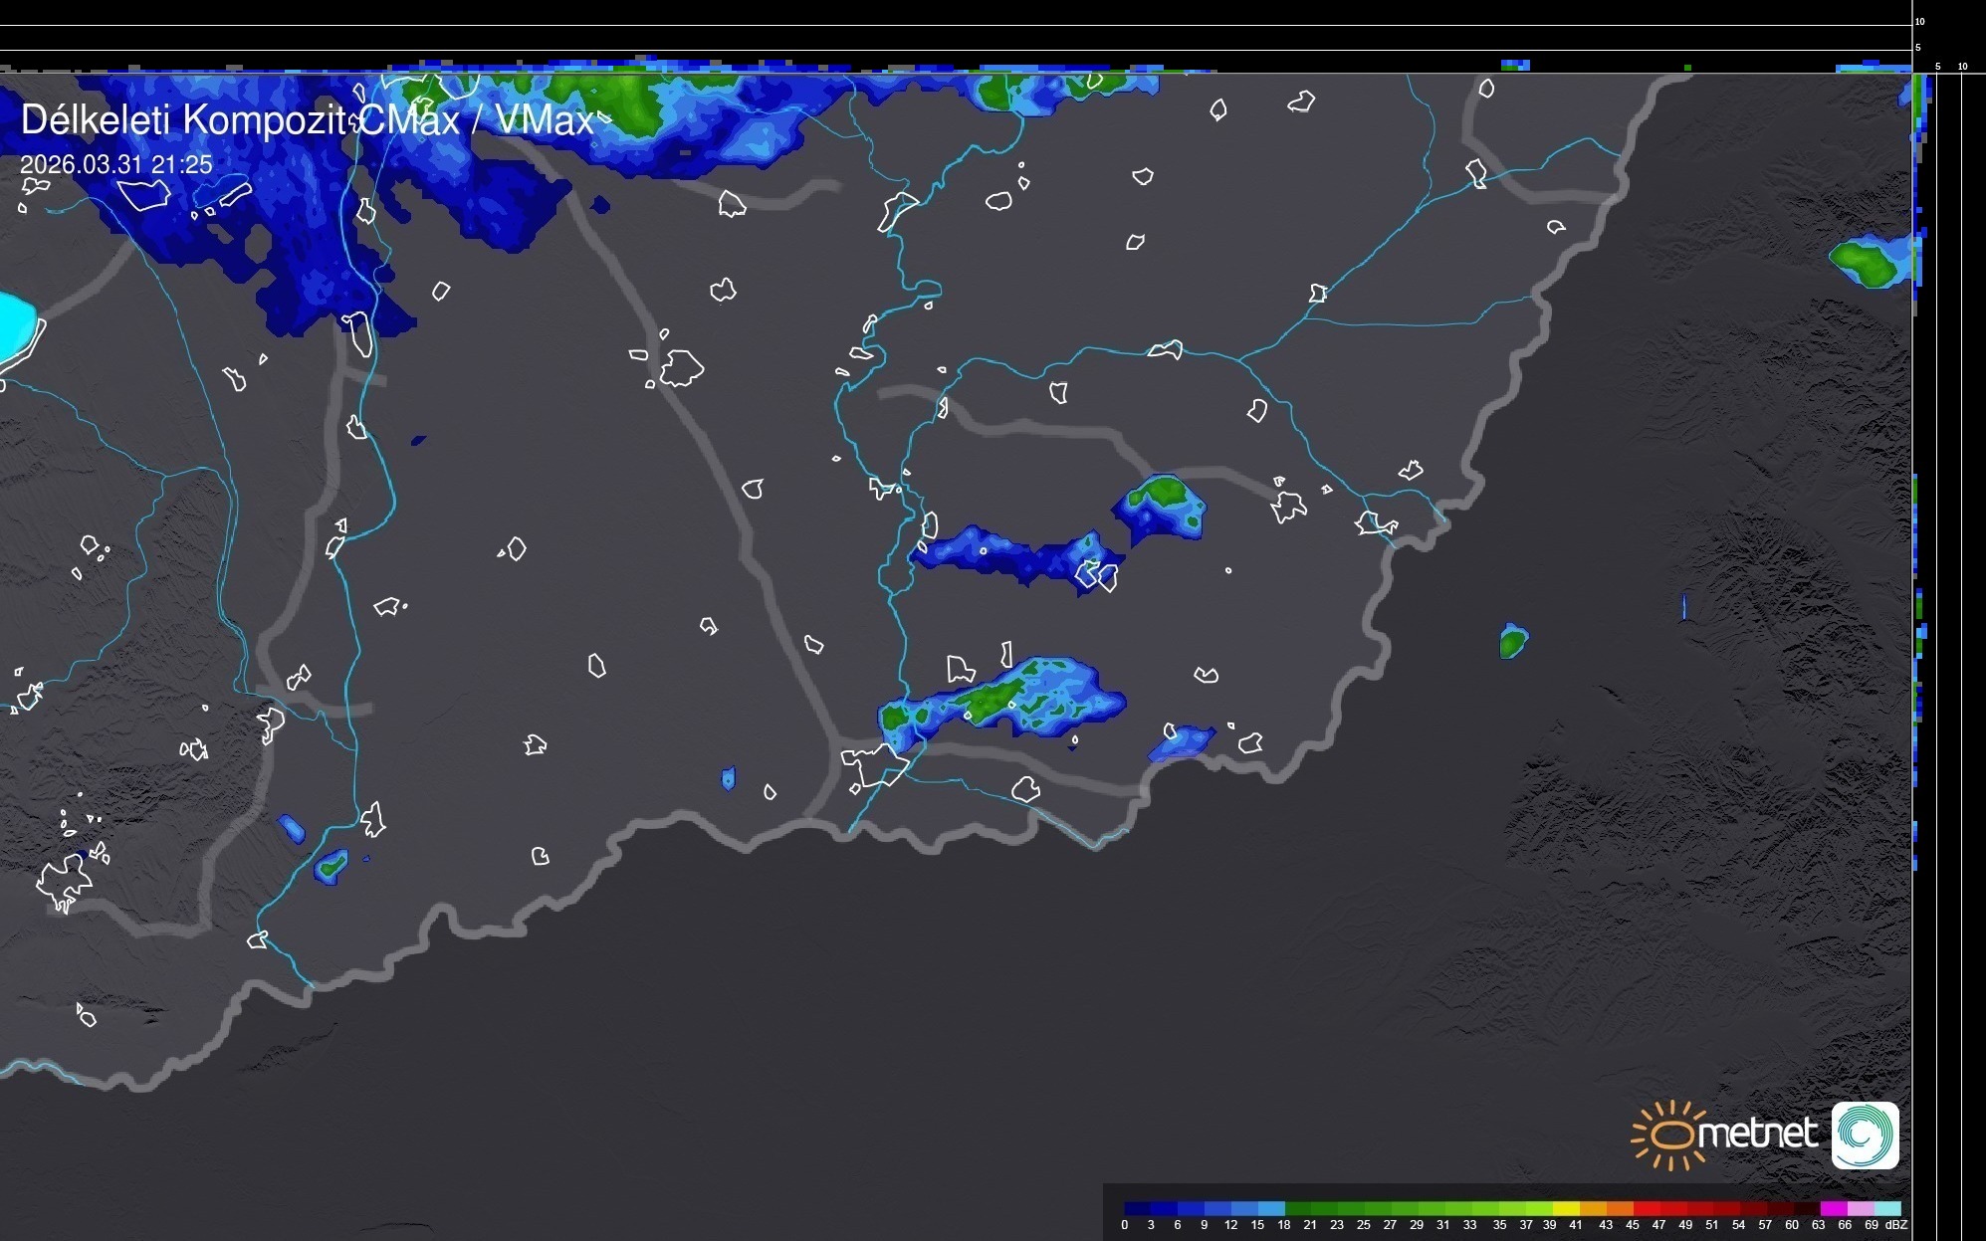Click the bright cyan lake at left edge
This screenshot has height=1241, width=1986.
[15, 326]
